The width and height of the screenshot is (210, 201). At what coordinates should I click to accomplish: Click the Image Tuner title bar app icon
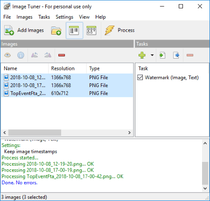click(x=7, y=7)
